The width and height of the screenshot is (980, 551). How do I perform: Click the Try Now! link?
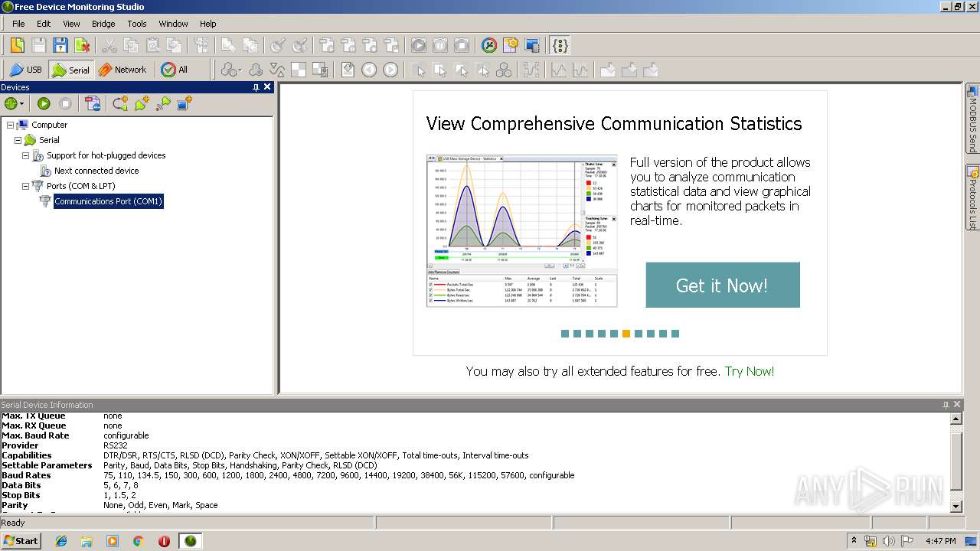click(x=750, y=371)
